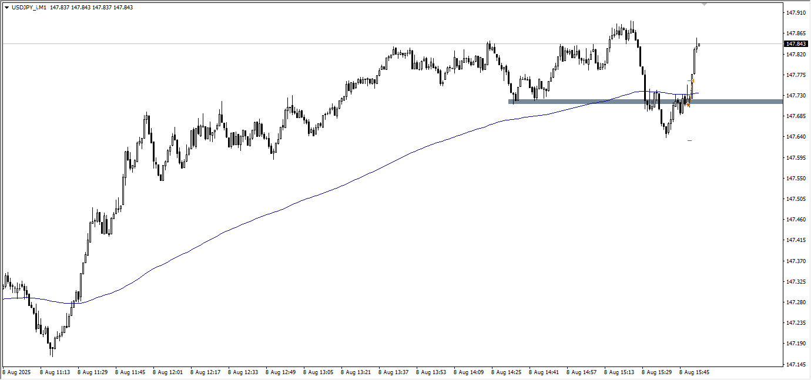Click the 147.640 price scale label
Image resolution: width=811 pixels, height=380 pixels.
796,137
